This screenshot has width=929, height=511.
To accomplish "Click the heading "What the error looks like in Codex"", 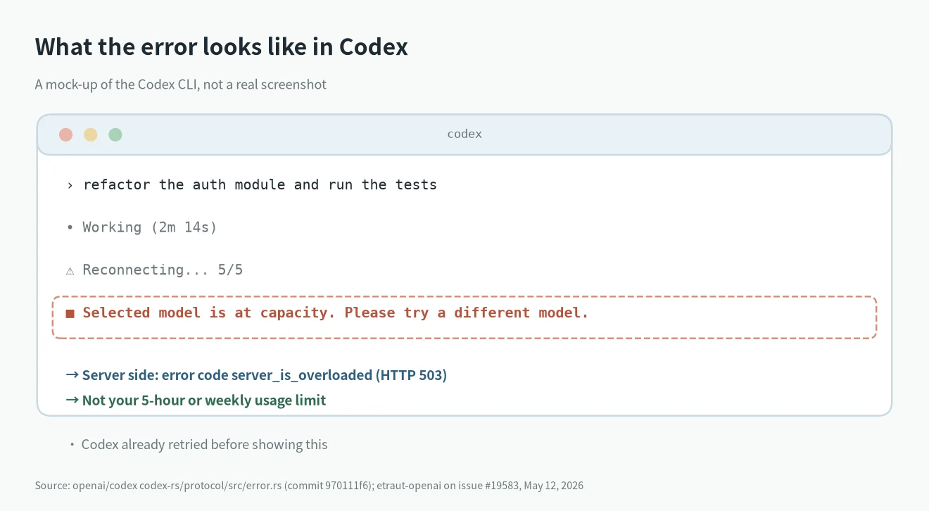I will point(222,46).
